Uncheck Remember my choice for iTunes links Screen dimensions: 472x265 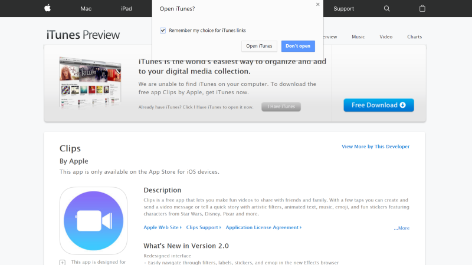pyautogui.click(x=163, y=31)
